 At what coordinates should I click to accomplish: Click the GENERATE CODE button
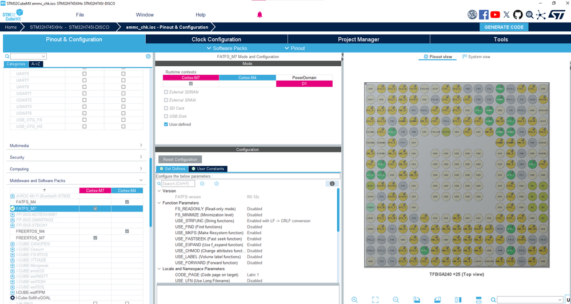coord(504,27)
